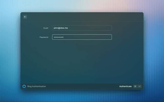Focus the Email input field

coord(82,28)
